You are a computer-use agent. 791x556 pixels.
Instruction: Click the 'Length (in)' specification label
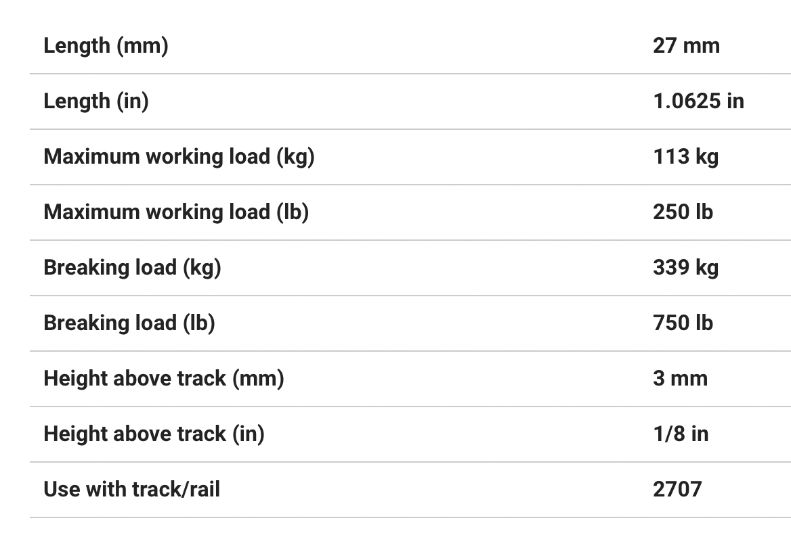(x=95, y=101)
